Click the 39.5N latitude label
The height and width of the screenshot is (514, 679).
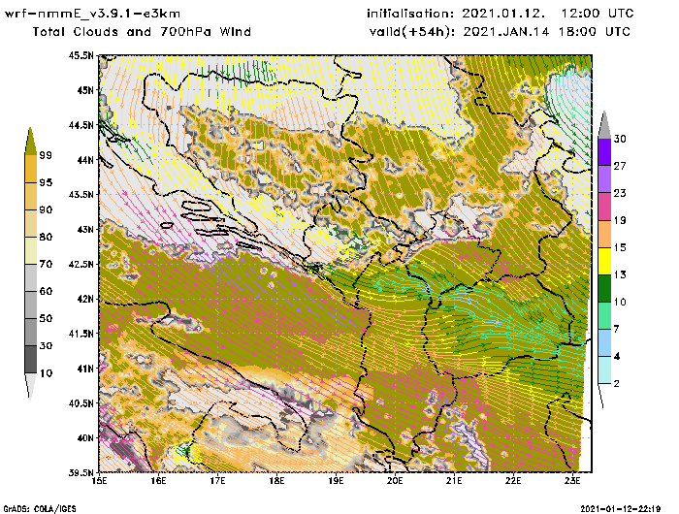coord(81,472)
